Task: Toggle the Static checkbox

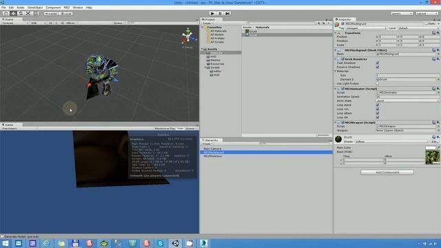Action: point(426,24)
